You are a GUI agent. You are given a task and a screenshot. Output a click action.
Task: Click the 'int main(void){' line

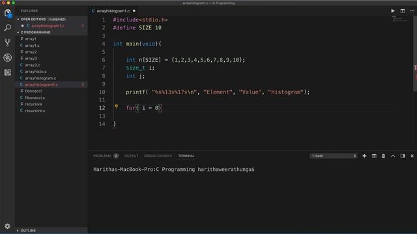pyautogui.click(x=137, y=44)
